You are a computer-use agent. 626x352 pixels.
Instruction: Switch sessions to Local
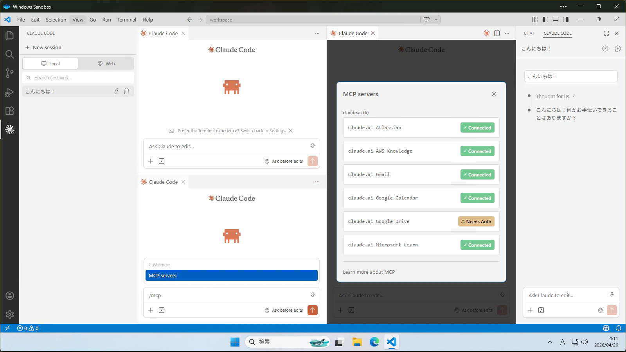(50, 63)
